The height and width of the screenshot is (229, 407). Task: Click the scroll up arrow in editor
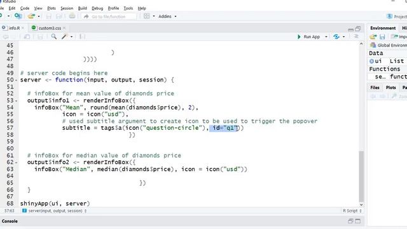coord(361,44)
